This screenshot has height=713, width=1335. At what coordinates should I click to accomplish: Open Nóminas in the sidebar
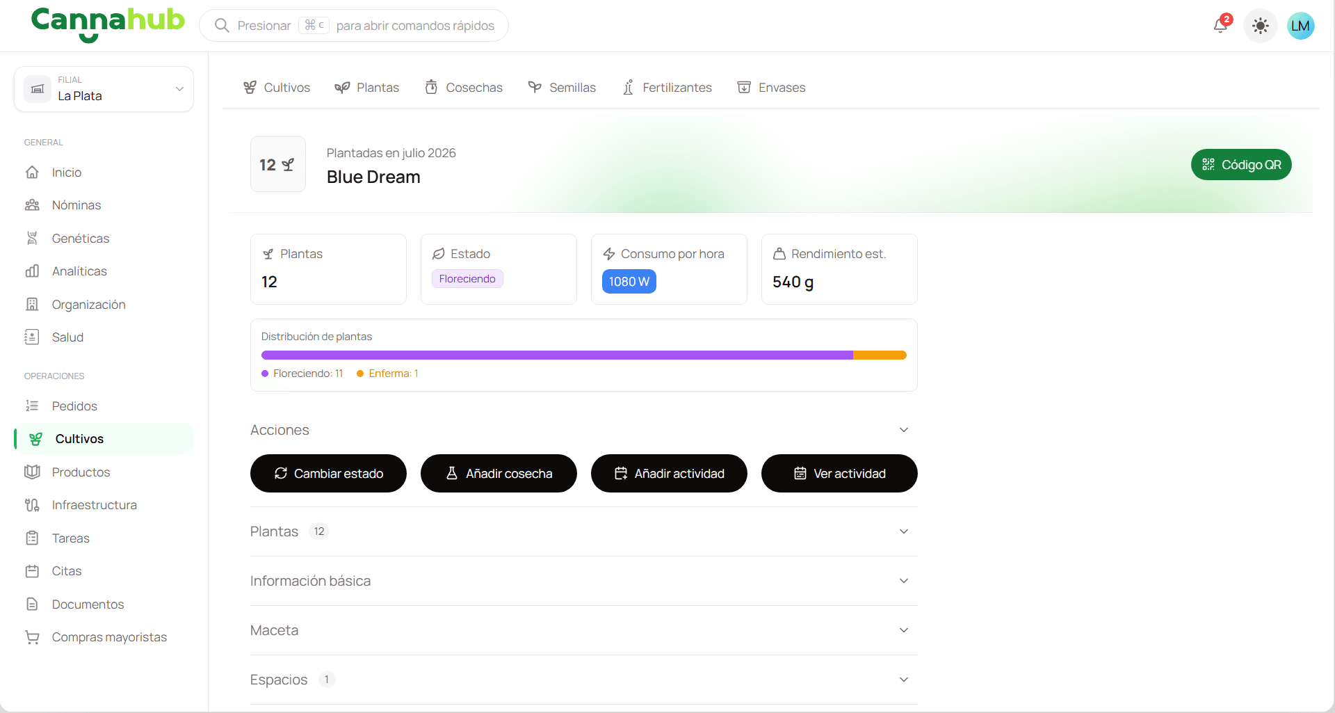[104, 205]
